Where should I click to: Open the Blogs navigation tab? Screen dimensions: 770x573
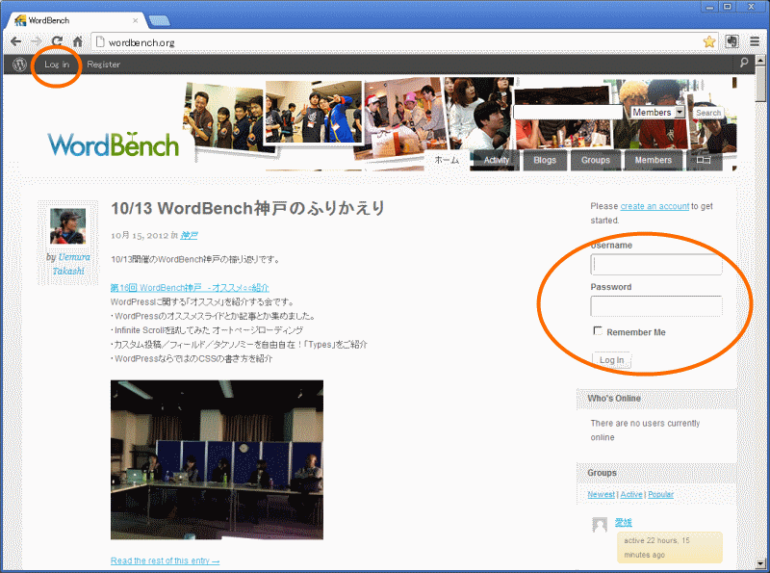tap(545, 160)
